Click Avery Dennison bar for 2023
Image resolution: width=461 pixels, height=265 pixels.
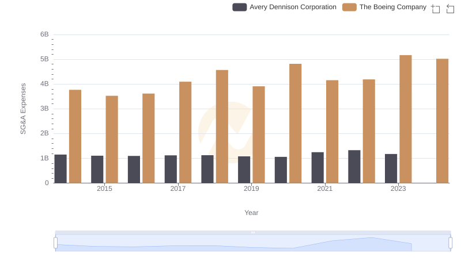click(x=391, y=168)
